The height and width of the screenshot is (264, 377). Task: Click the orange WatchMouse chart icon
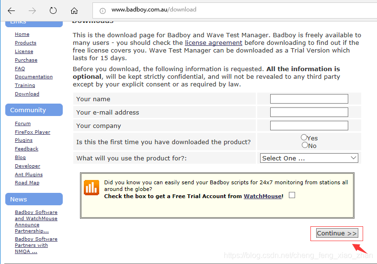(x=91, y=188)
